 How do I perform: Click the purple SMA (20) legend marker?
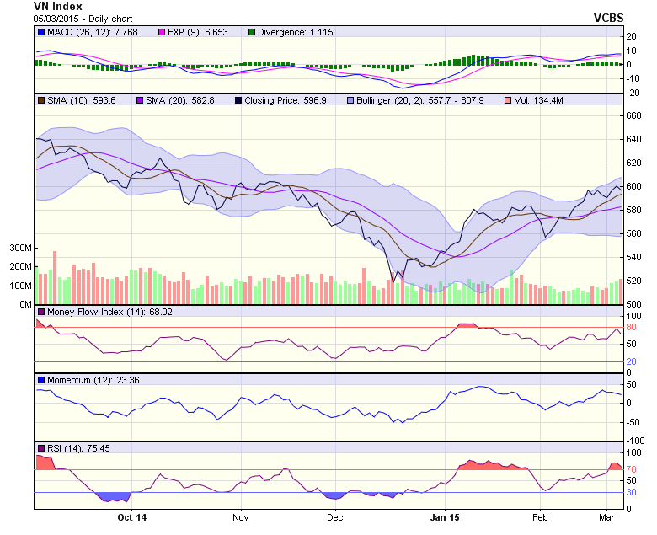[x=139, y=100]
